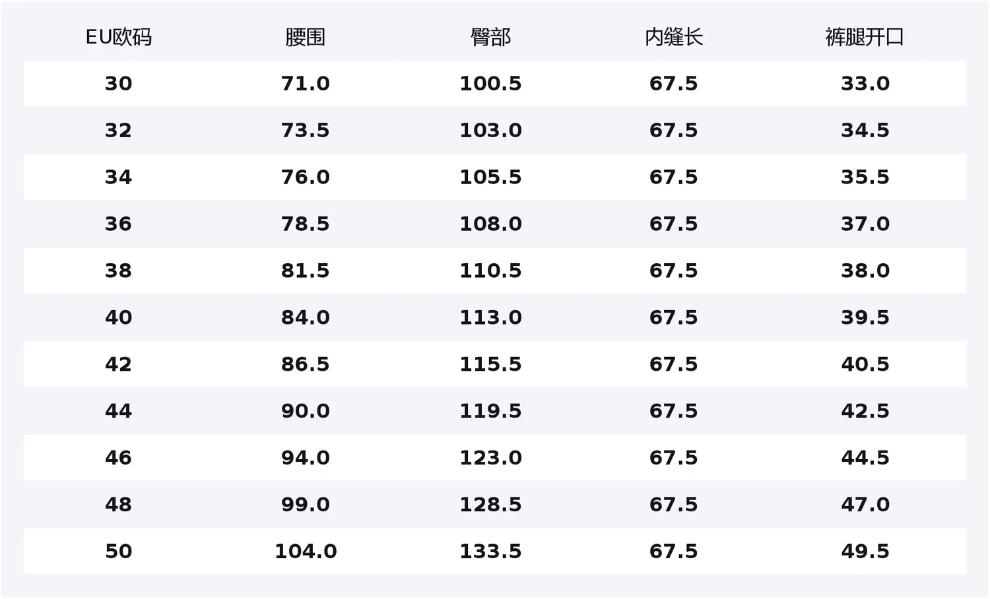Select inseam 67.5 in size 44 row

674,412
